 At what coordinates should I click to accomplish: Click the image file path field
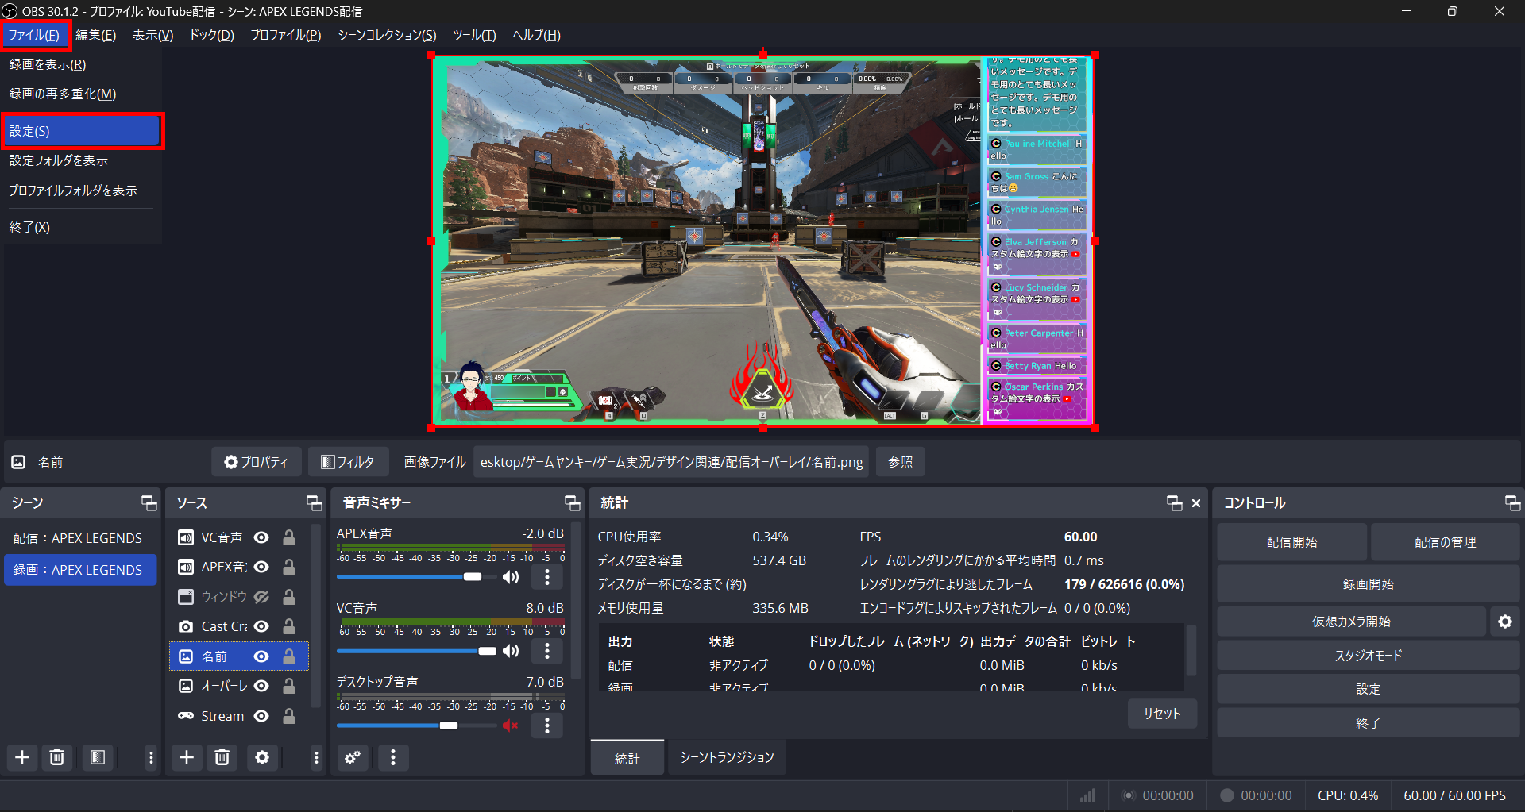[x=671, y=462]
